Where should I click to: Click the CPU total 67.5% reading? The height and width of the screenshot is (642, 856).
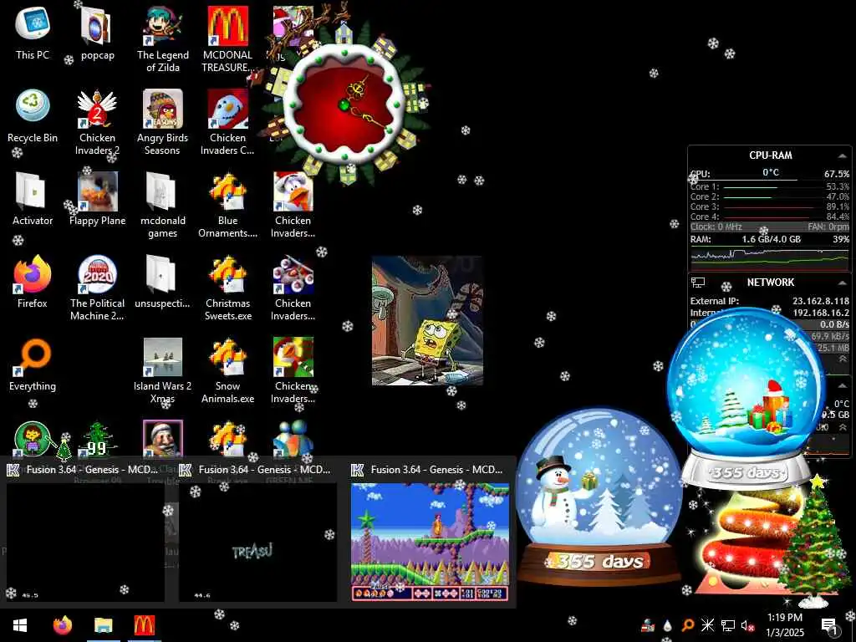click(x=836, y=174)
